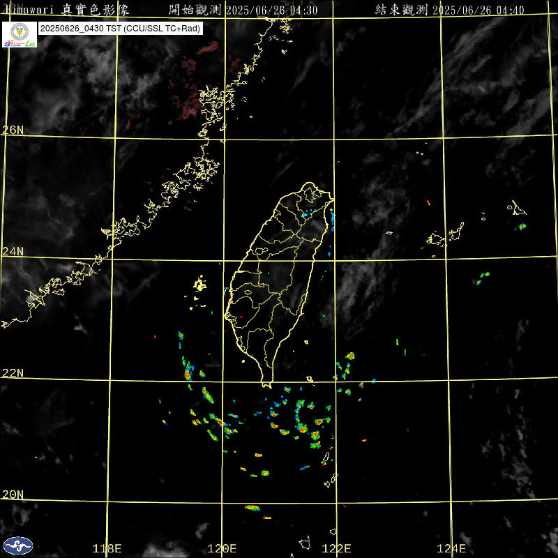Screen dimensions: 558x558
Task: Click the 22N latitude label
Action: (13, 373)
